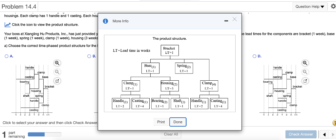The width and height of the screenshot is (336, 140).
Task: Select answer option D
Action: (x=255, y=56)
